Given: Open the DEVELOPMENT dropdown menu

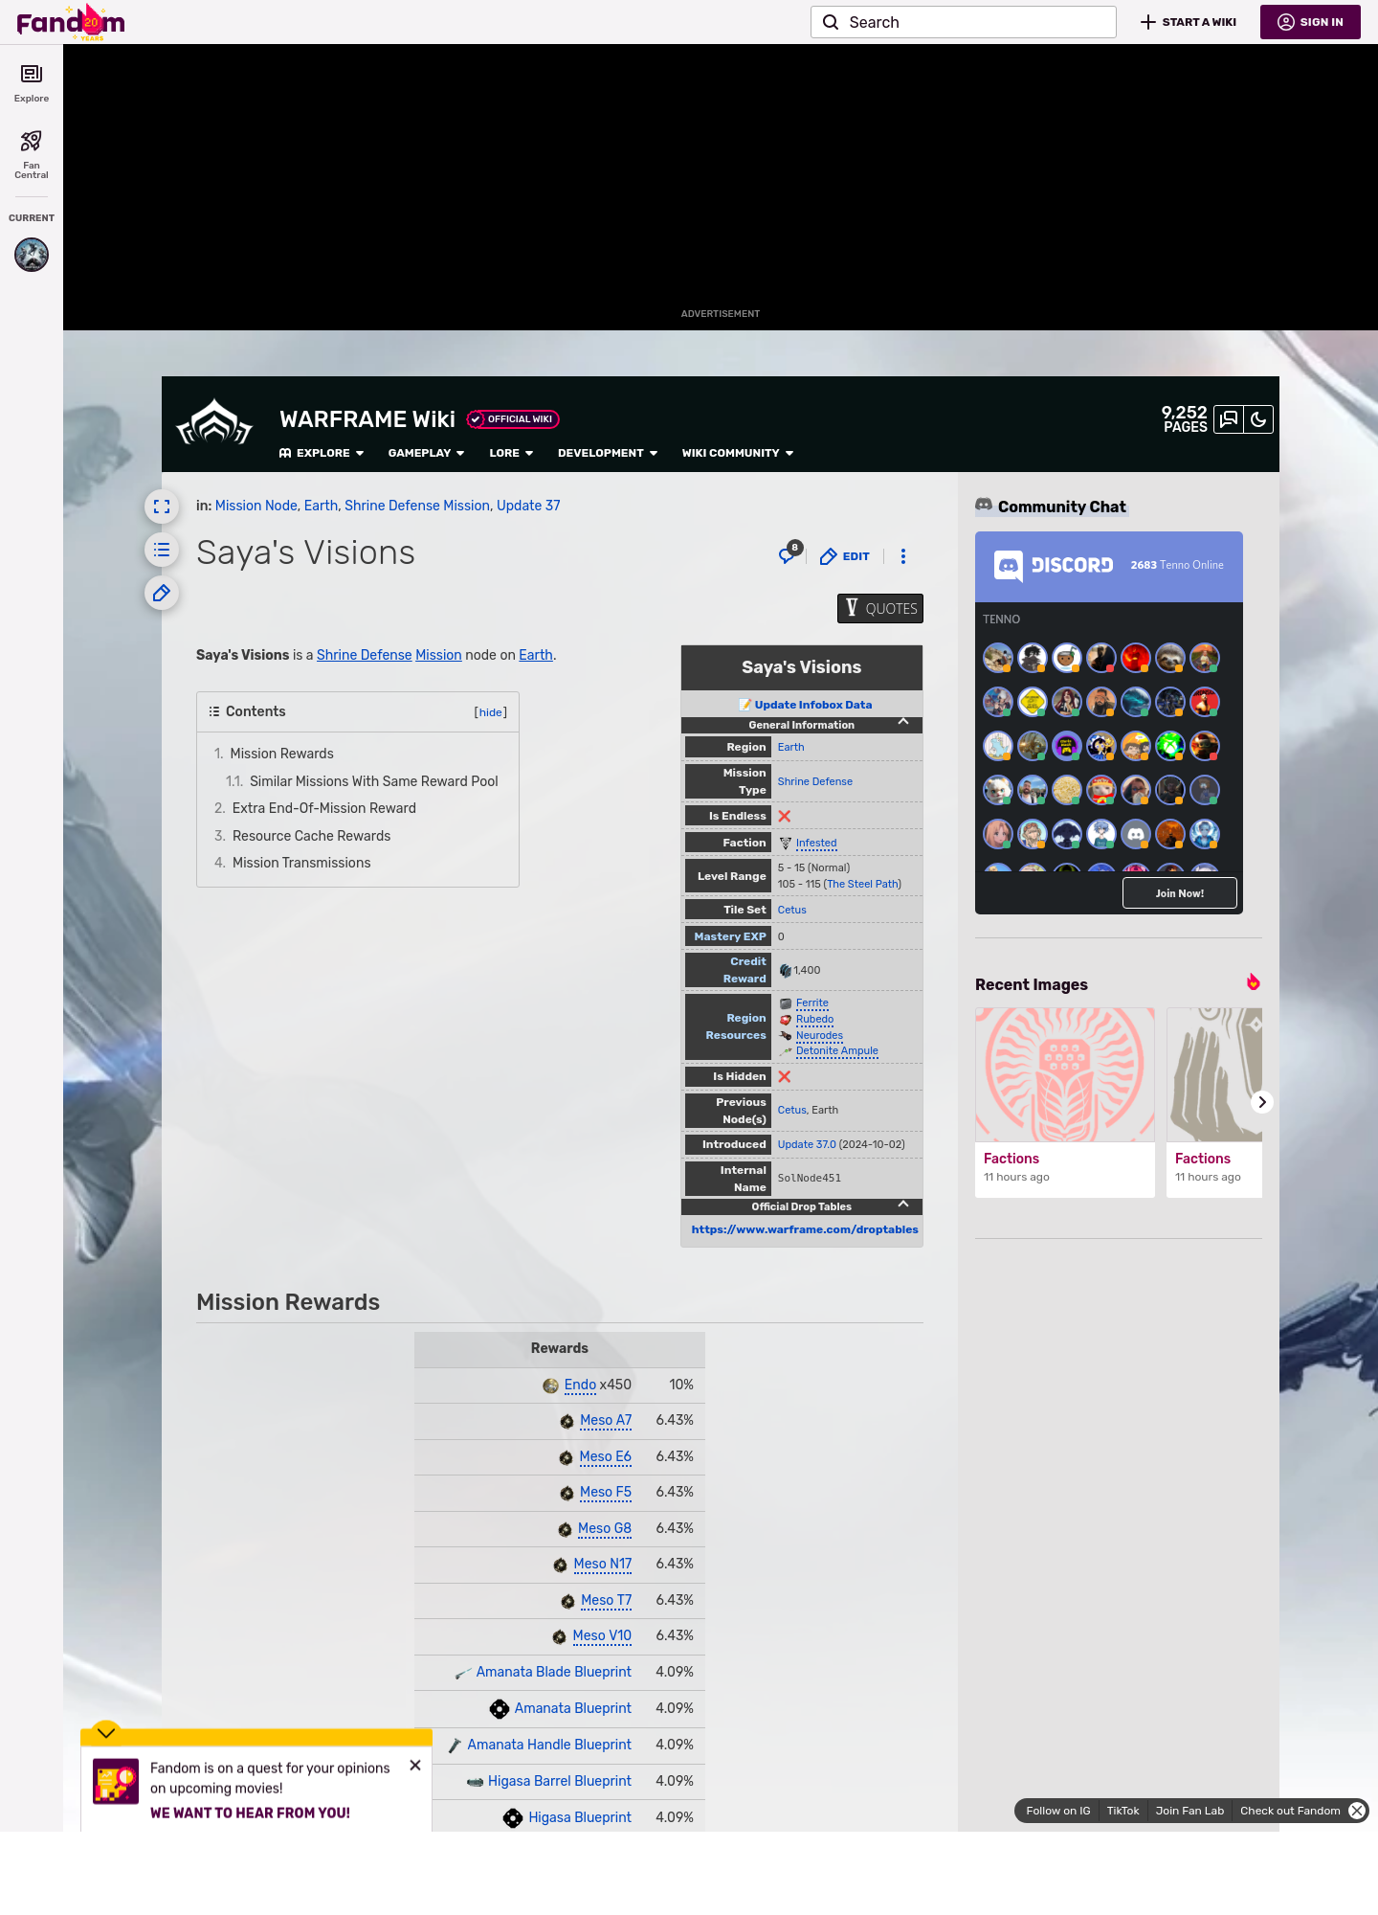Looking at the screenshot, I should (x=608, y=453).
